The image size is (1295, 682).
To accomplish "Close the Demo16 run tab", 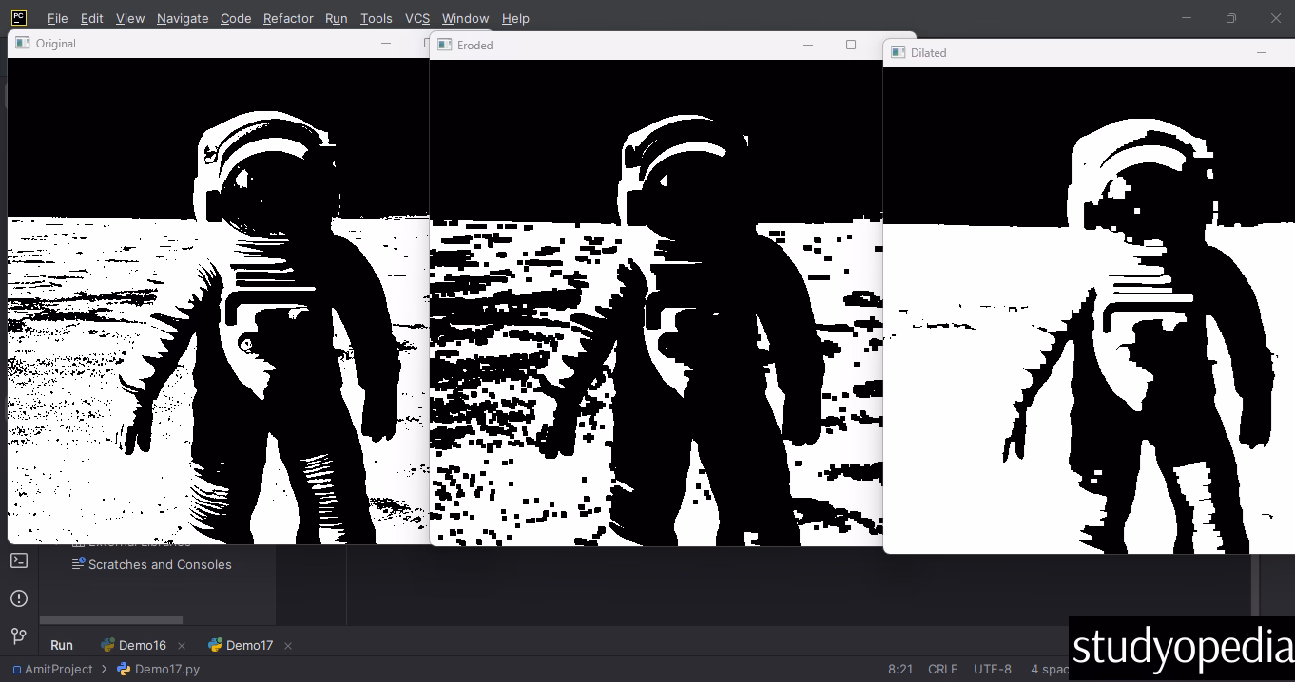I will point(182,646).
